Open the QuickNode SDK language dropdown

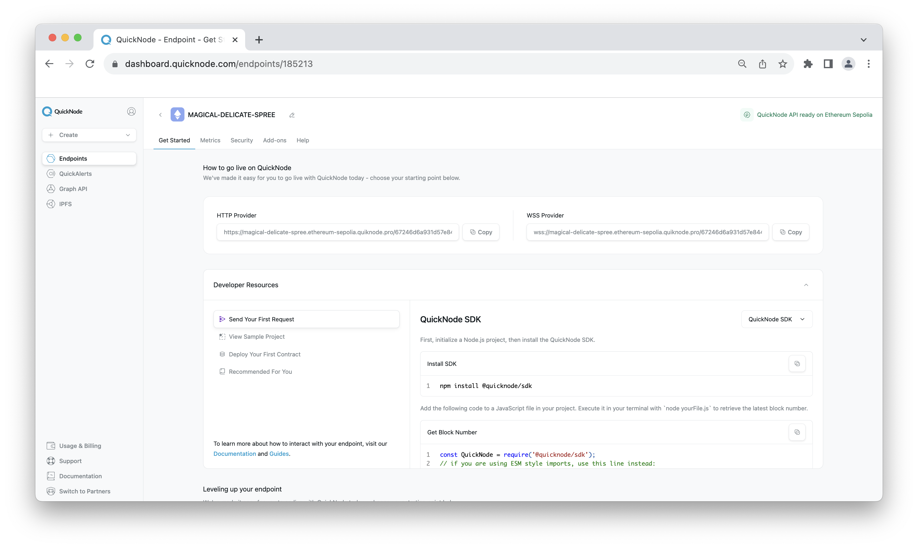point(776,319)
